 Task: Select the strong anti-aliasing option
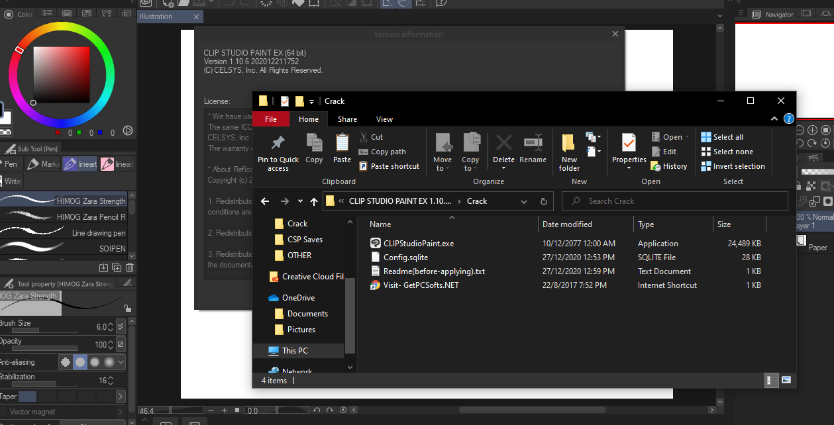109,362
